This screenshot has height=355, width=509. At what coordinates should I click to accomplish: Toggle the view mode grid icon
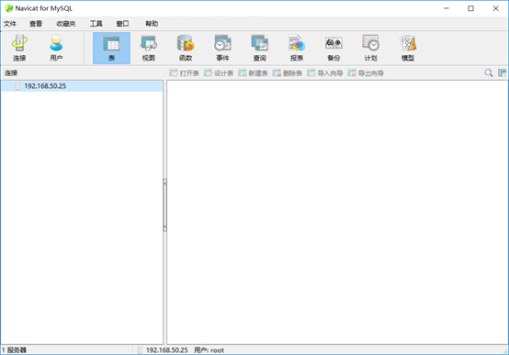[502, 73]
